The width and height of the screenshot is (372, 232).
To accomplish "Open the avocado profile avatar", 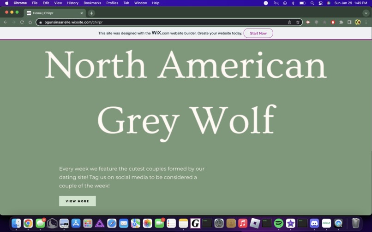I will coord(358,22).
